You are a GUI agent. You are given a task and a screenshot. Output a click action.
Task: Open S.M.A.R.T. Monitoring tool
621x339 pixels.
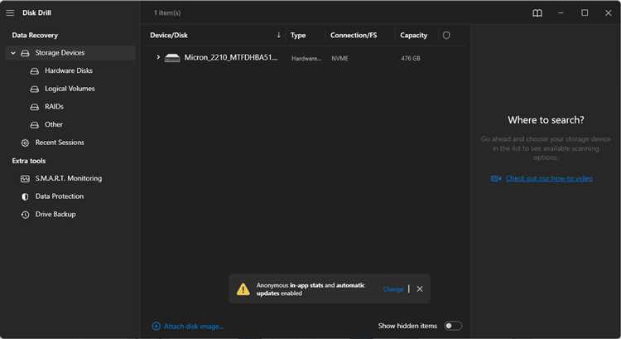point(69,178)
